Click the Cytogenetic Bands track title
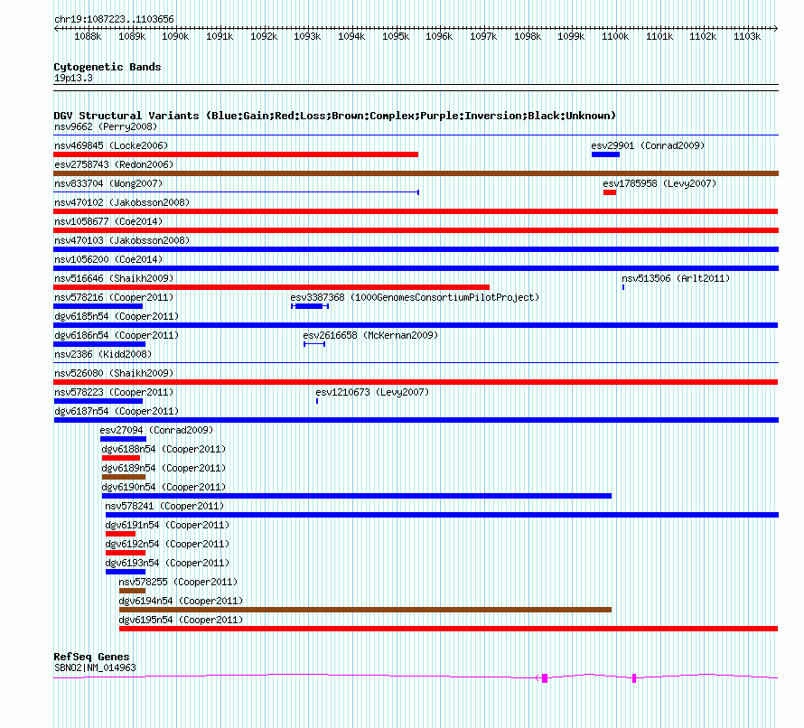This screenshot has width=804, height=728. [108, 67]
